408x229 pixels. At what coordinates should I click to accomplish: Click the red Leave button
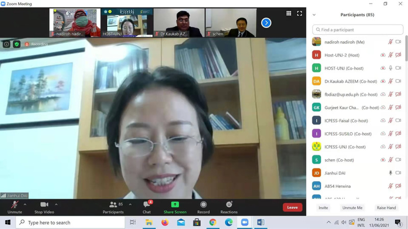[x=292, y=207]
